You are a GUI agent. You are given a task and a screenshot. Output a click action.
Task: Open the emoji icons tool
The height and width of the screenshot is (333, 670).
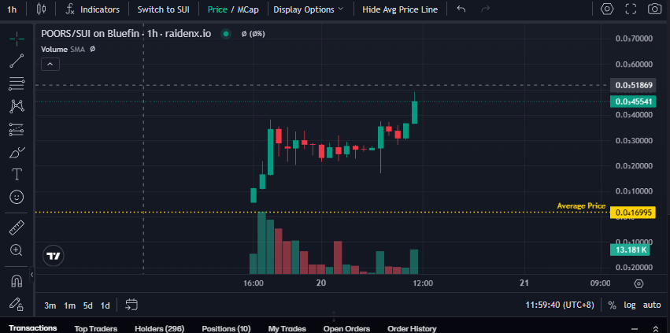point(17,197)
